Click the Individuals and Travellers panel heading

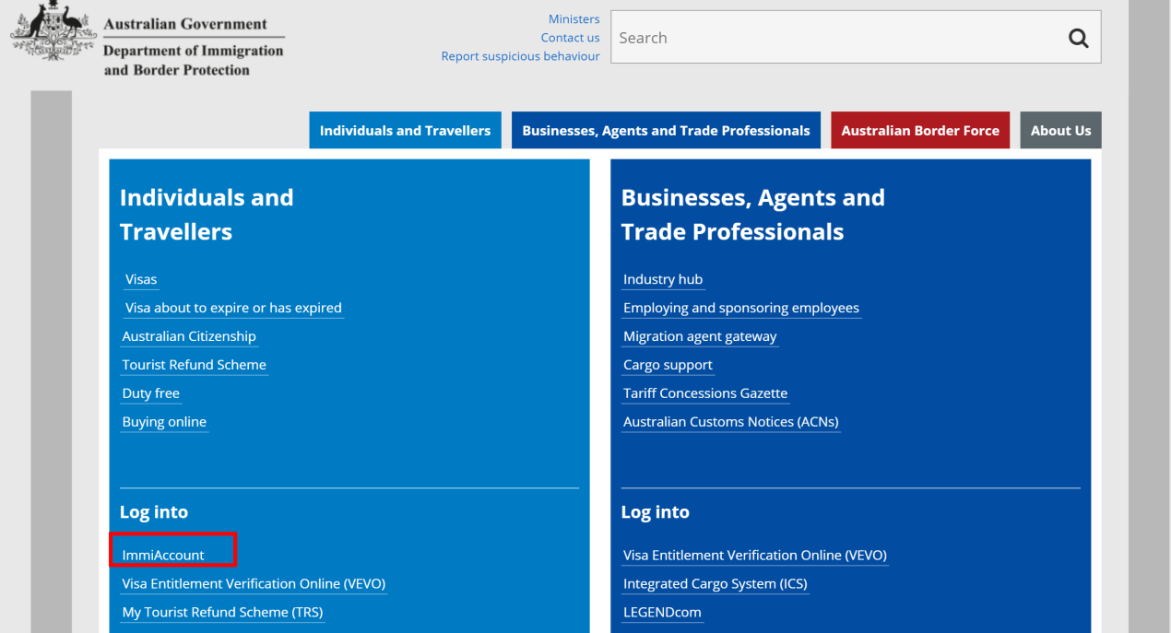[207, 215]
